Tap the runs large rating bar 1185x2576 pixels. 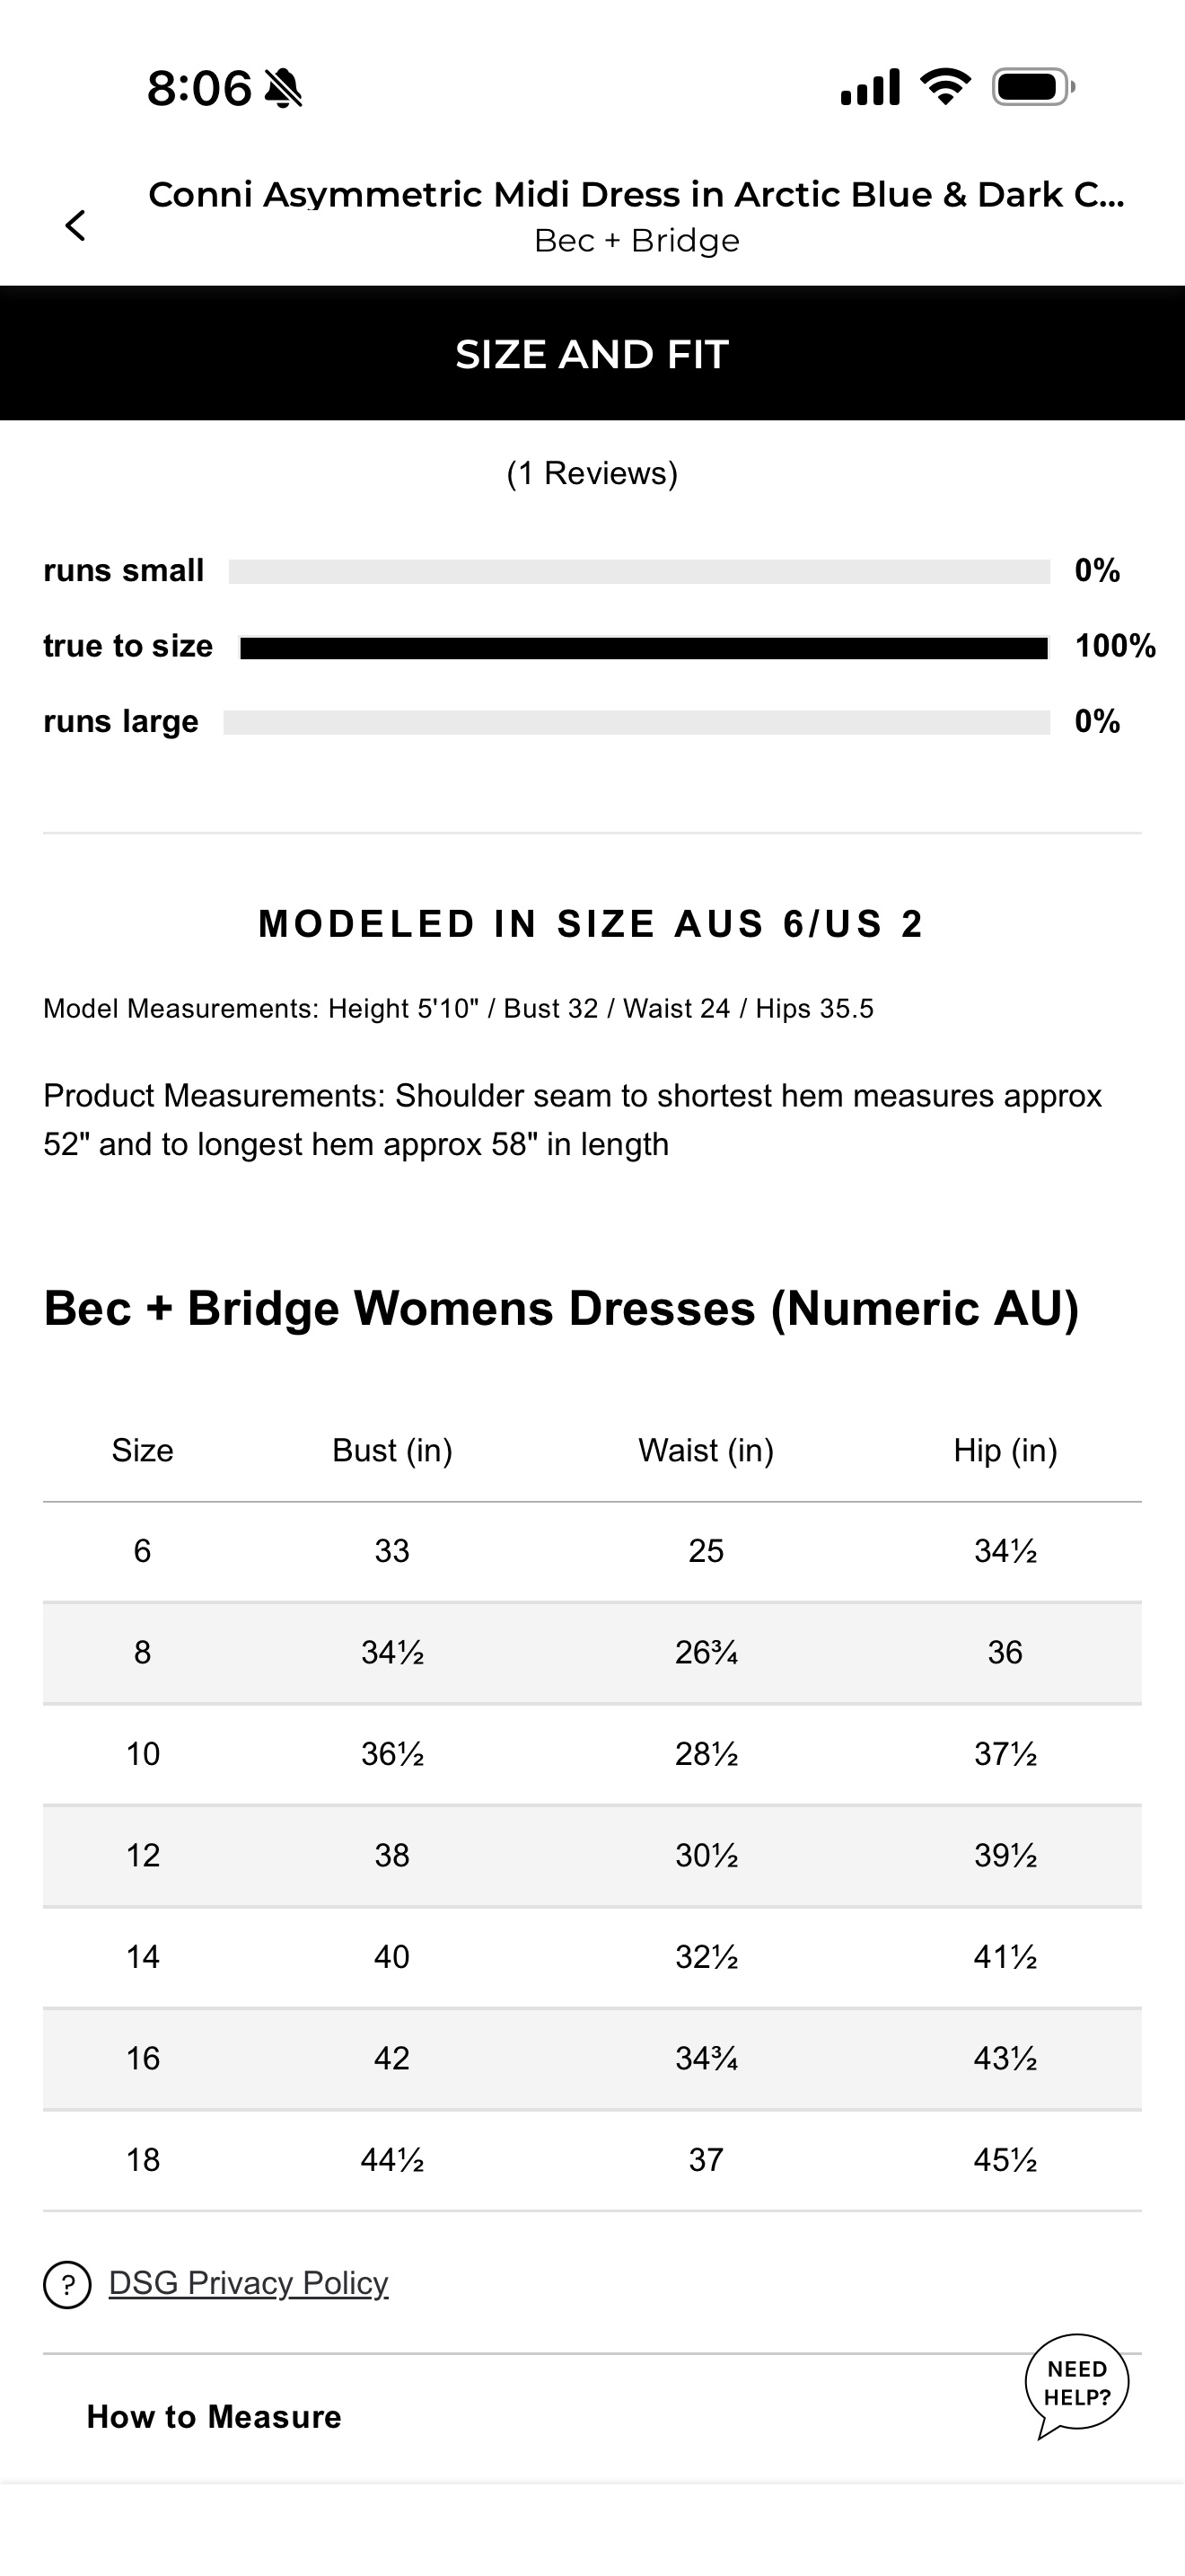pos(636,722)
